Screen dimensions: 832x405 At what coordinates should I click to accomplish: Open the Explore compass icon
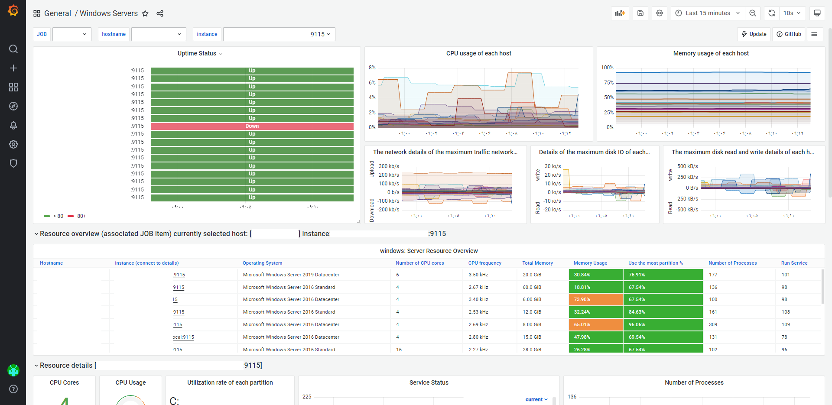pyautogui.click(x=13, y=106)
